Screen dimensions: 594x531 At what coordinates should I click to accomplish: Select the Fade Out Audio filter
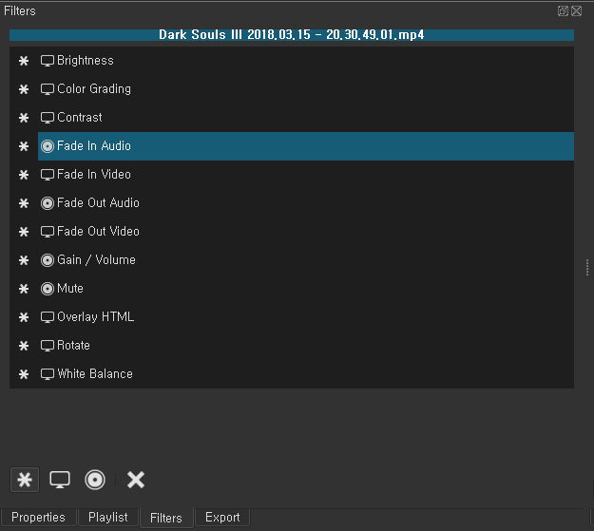pos(306,203)
